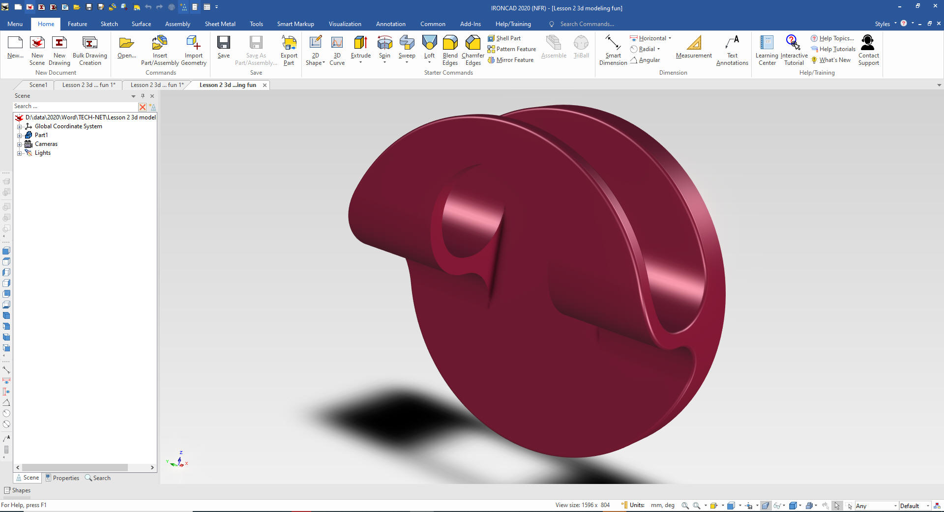944x512 pixels.
Task: Click the Blend Edges icon
Action: [x=450, y=44]
